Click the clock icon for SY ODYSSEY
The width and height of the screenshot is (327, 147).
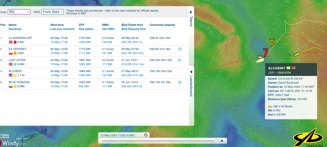tap(180, 49)
